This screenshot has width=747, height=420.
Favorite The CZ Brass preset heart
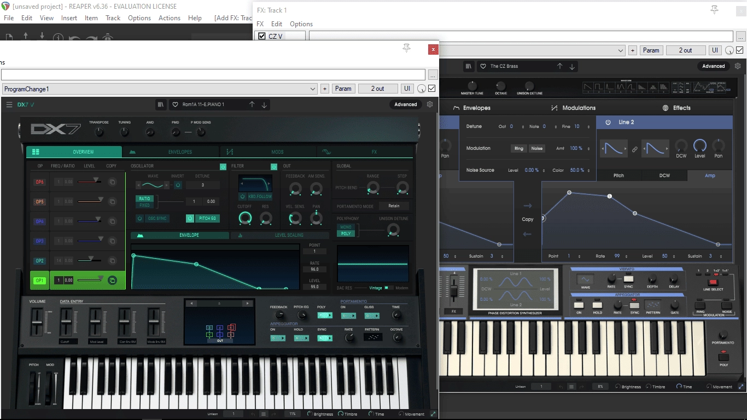coord(483,66)
